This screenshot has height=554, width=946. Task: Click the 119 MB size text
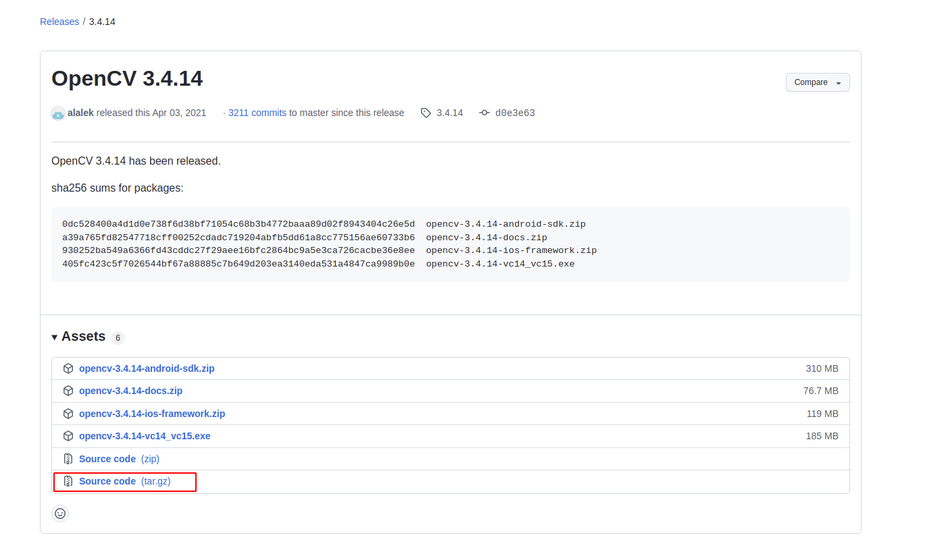[822, 414]
